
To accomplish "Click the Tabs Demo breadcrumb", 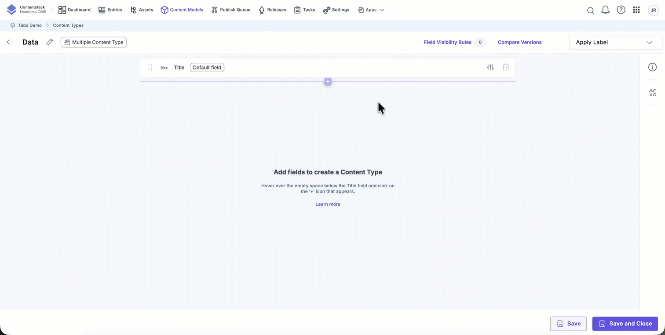I will point(30,25).
